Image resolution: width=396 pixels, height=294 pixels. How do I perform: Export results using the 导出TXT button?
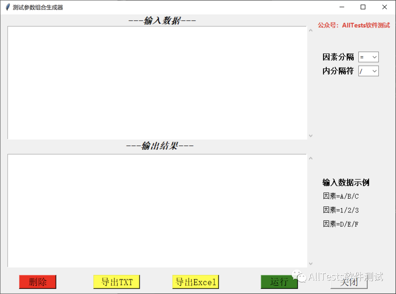117,282
